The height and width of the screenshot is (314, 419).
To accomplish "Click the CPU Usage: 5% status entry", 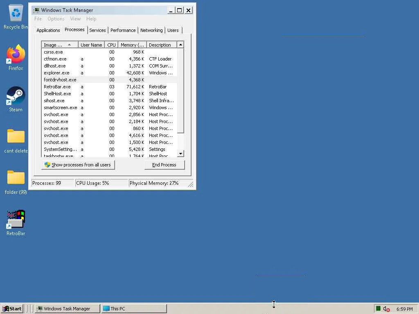I will (101, 183).
